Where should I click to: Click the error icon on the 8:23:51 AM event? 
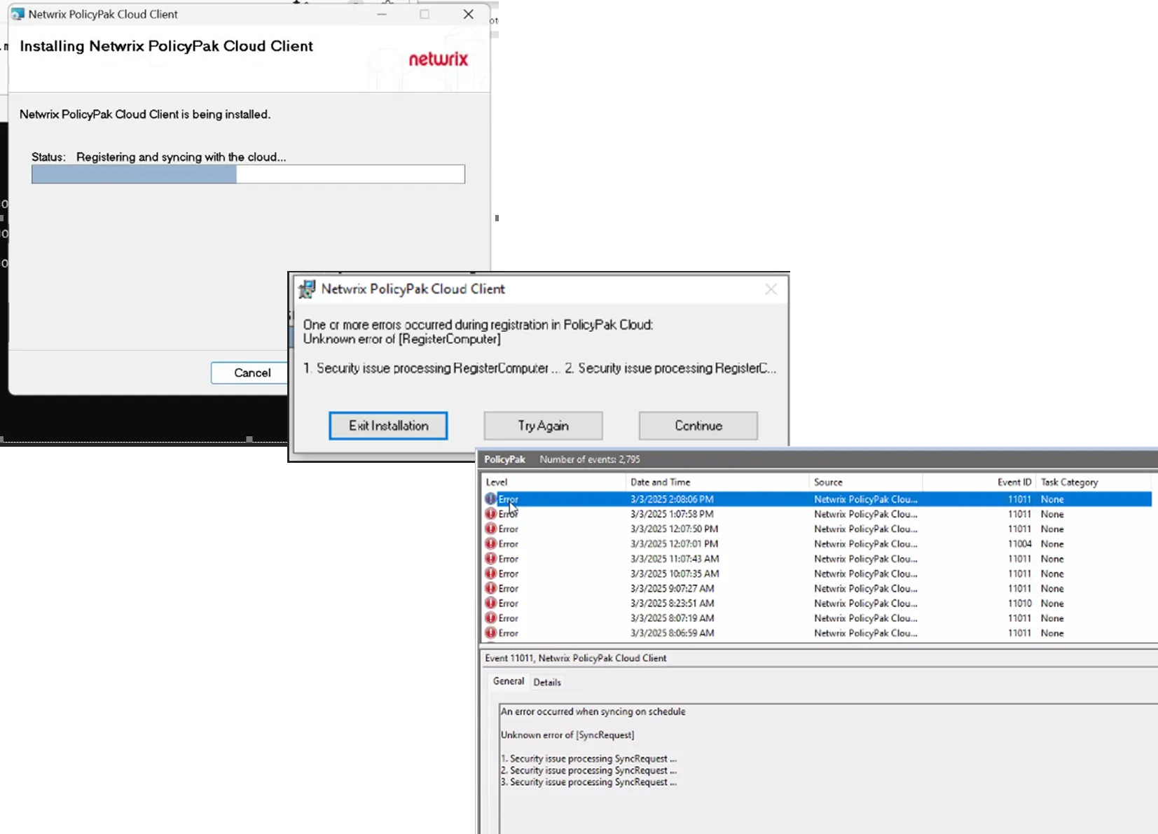490,604
